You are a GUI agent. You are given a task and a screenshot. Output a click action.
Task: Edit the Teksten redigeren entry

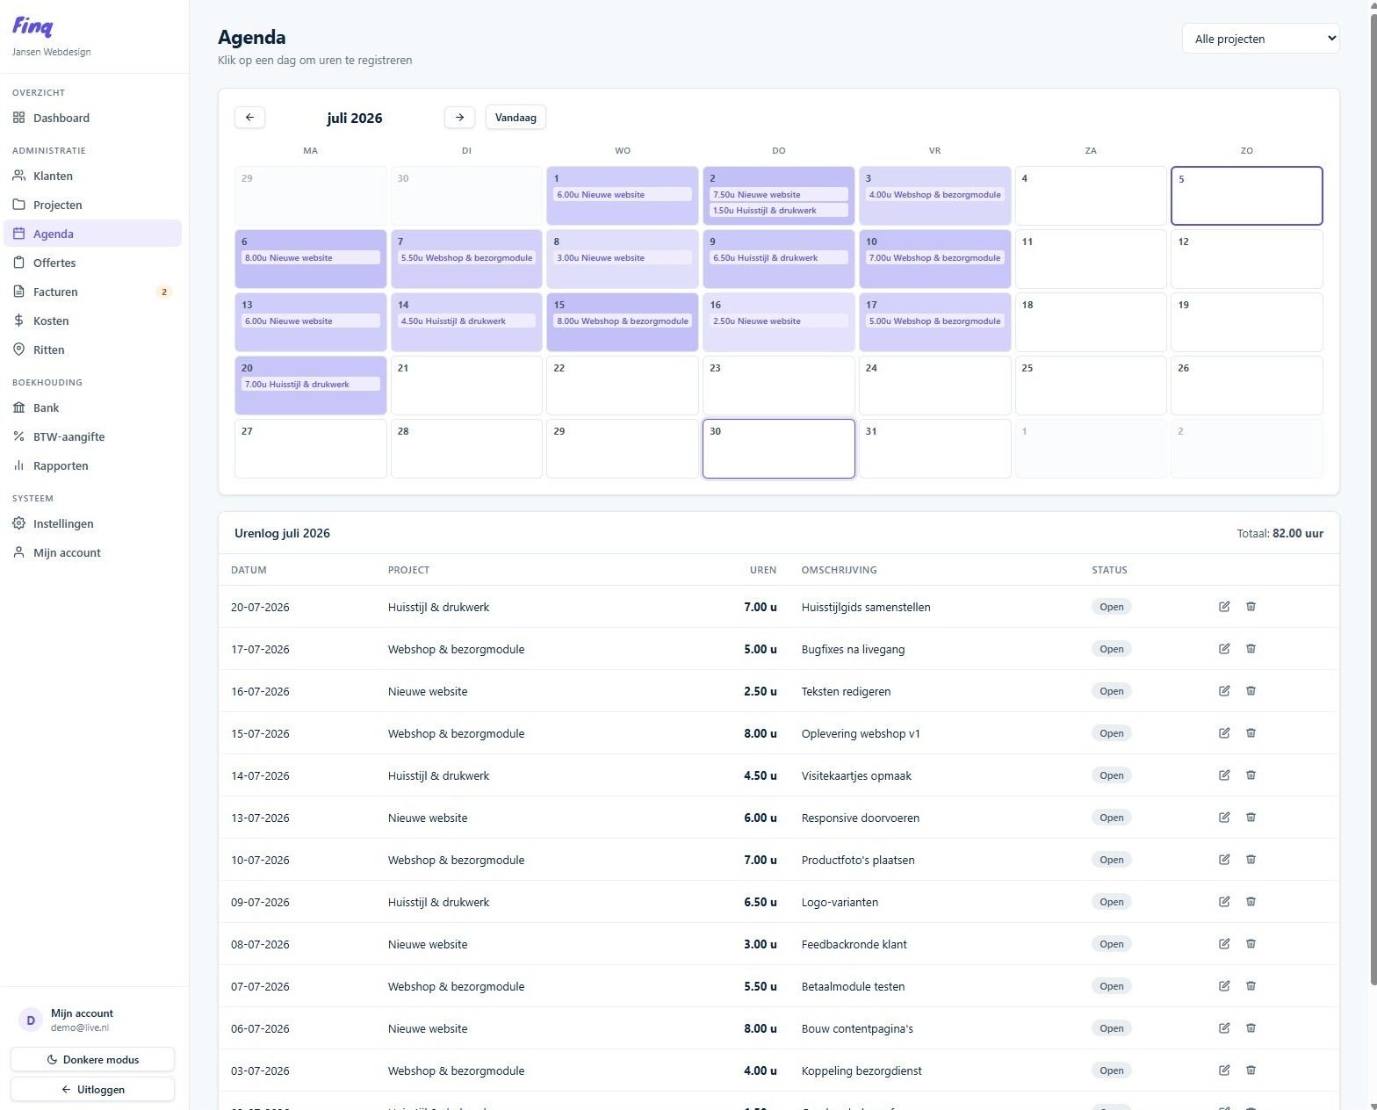(x=1224, y=691)
